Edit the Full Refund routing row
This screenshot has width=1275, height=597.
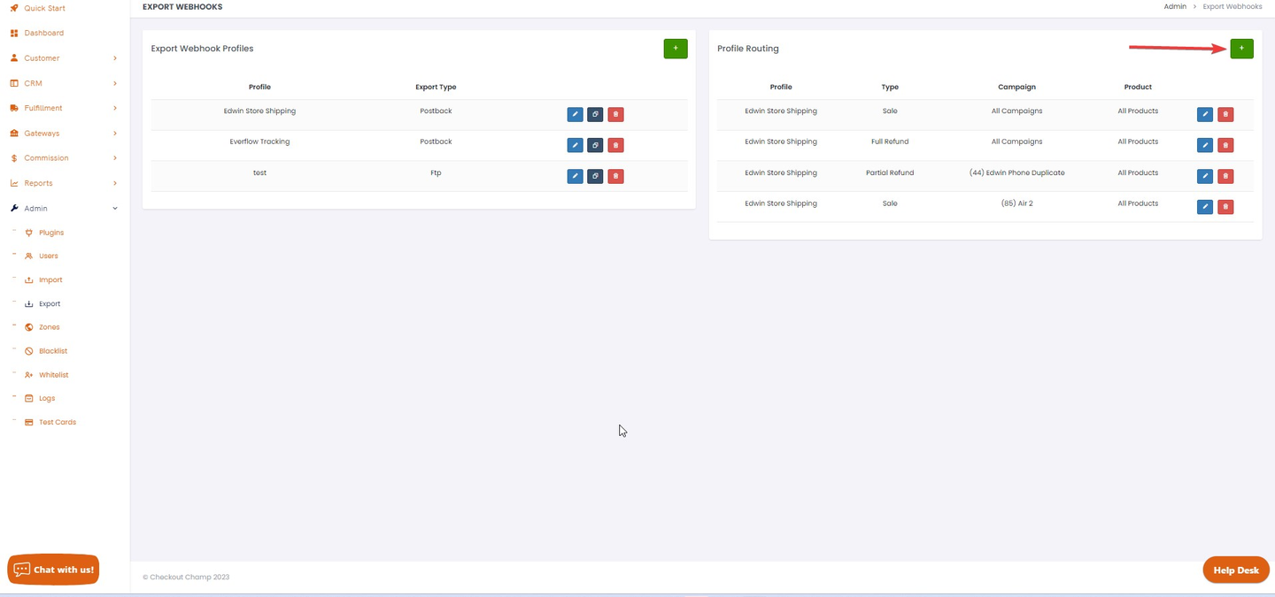(1205, 145)
